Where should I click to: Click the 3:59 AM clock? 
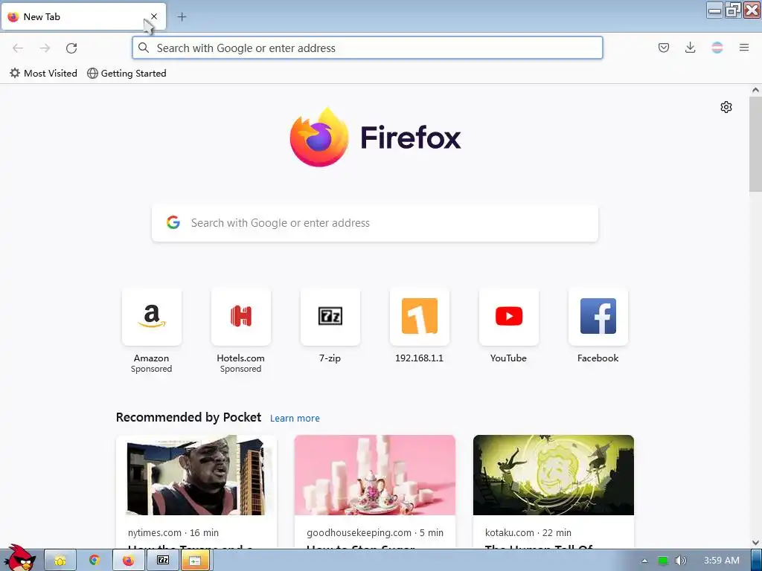tap(722, 561)
